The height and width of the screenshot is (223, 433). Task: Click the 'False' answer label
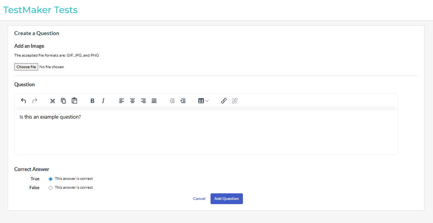click(x=35, y=188)
